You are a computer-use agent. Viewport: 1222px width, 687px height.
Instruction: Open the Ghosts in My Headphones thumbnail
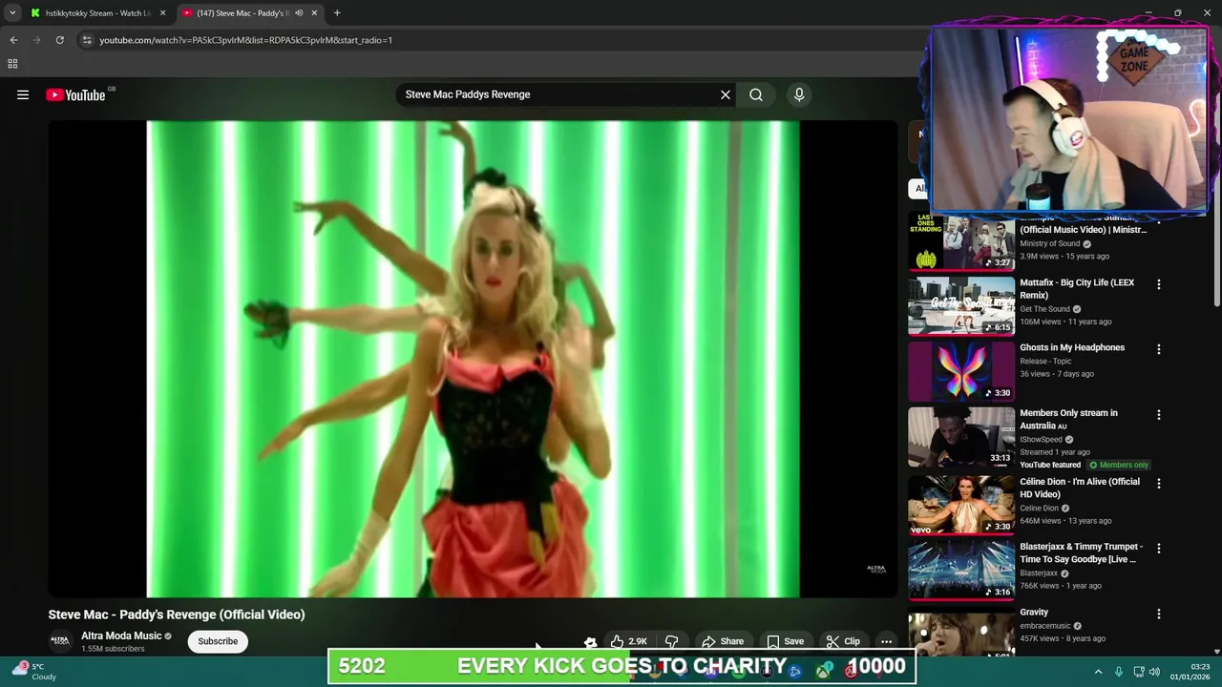click(x=961, y=371)
